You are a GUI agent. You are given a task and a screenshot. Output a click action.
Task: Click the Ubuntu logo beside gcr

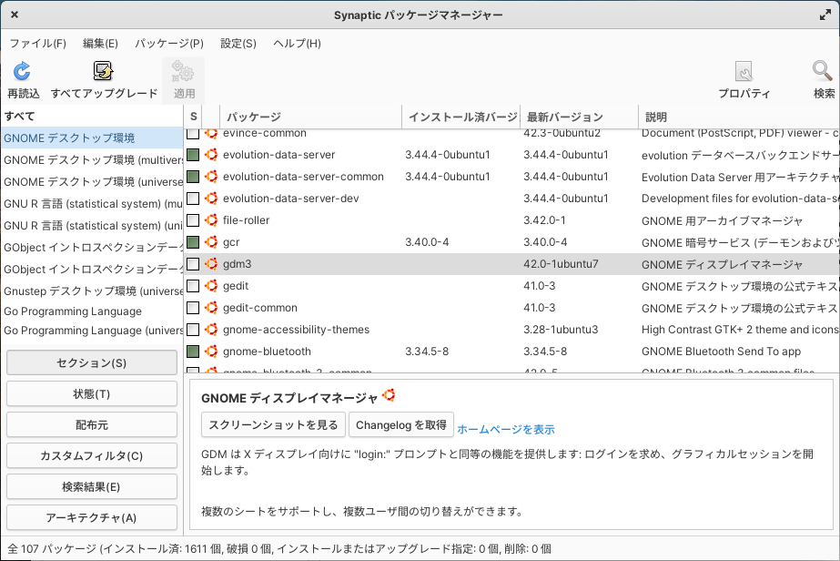tap(211, 242)
